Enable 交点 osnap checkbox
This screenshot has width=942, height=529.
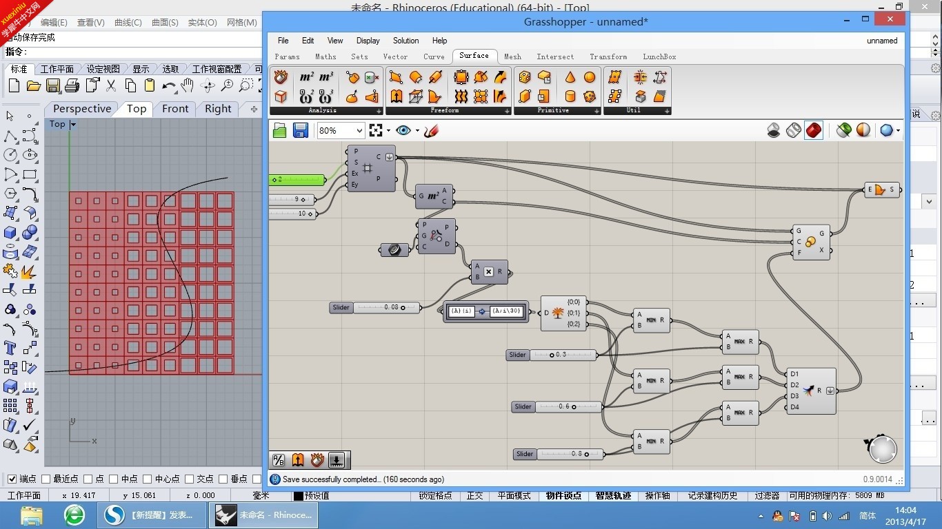[190, 479]
